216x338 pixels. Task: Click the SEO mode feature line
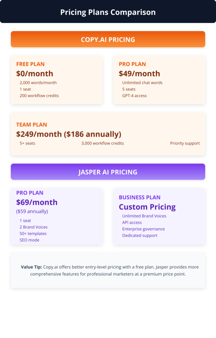29,240
